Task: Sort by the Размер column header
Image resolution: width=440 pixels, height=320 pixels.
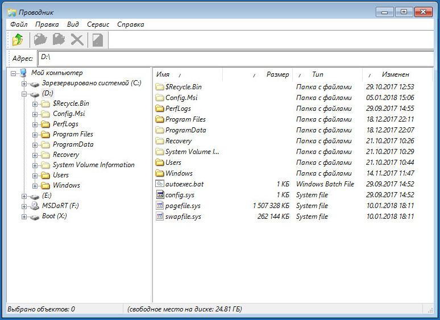Action: 258,74
